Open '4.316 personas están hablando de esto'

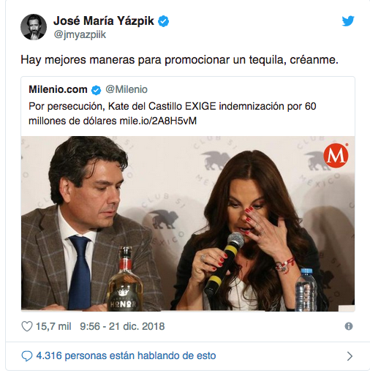coord(126,355)
